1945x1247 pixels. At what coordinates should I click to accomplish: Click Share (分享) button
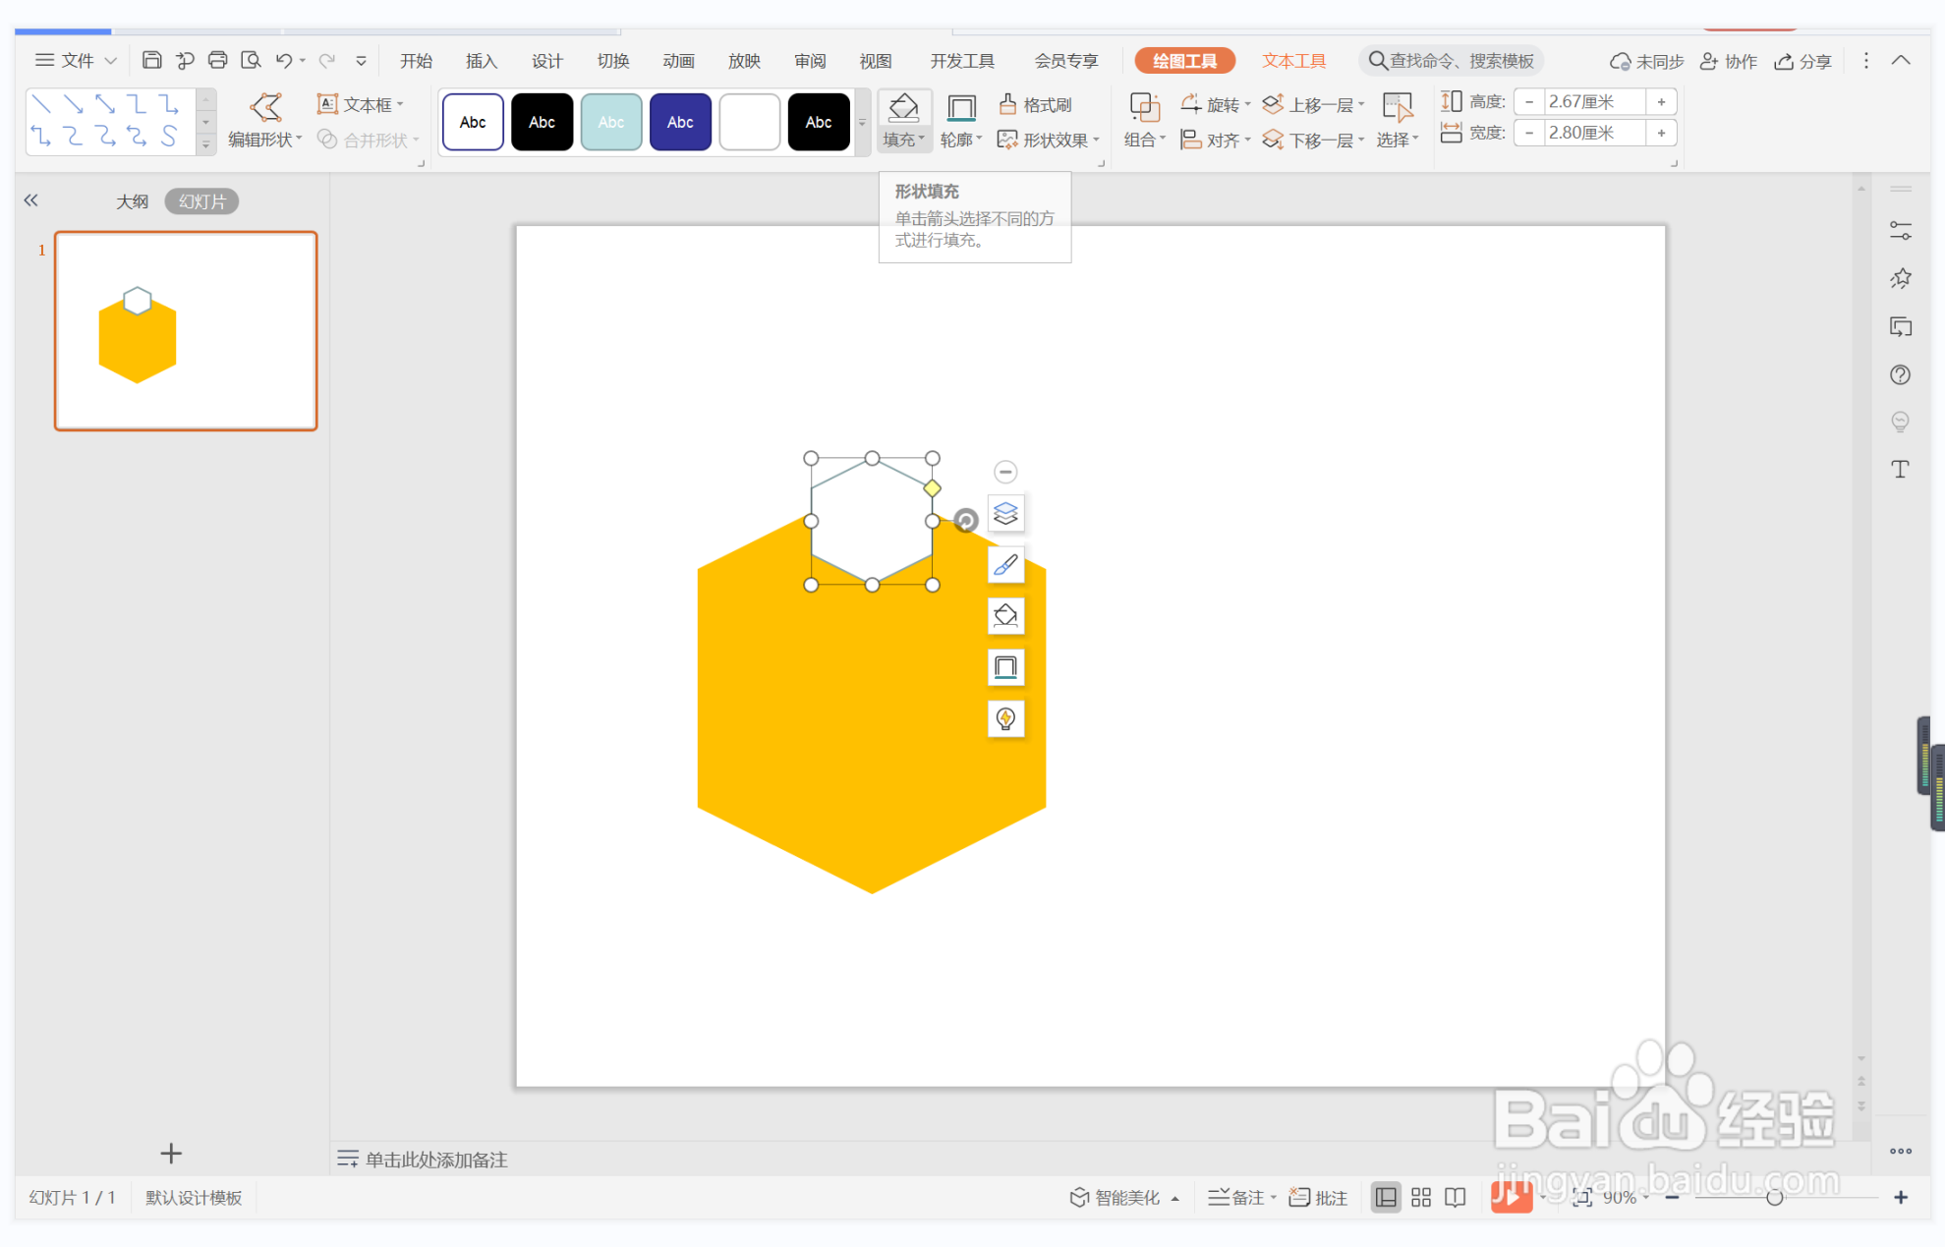[1803, 61]
